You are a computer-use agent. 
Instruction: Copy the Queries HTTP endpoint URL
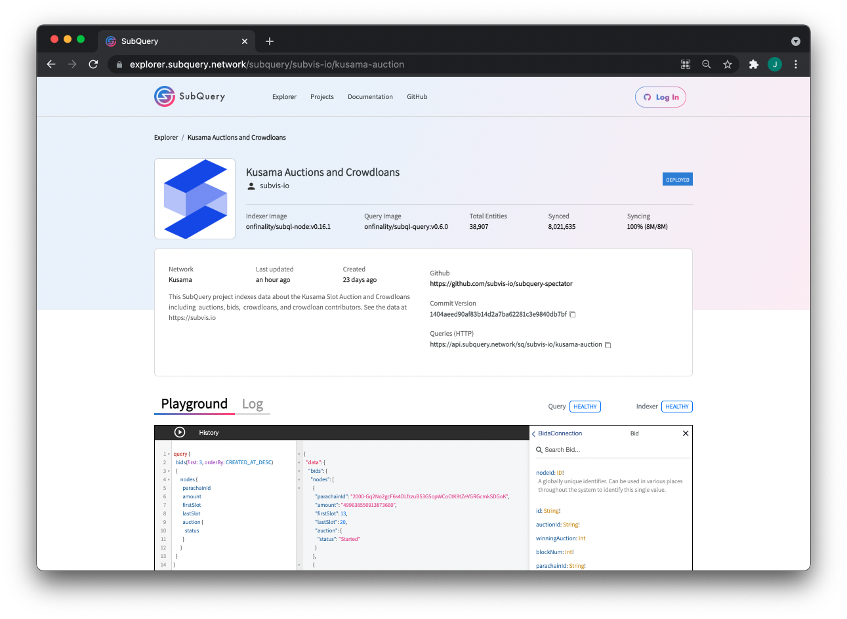pos(608,345)
